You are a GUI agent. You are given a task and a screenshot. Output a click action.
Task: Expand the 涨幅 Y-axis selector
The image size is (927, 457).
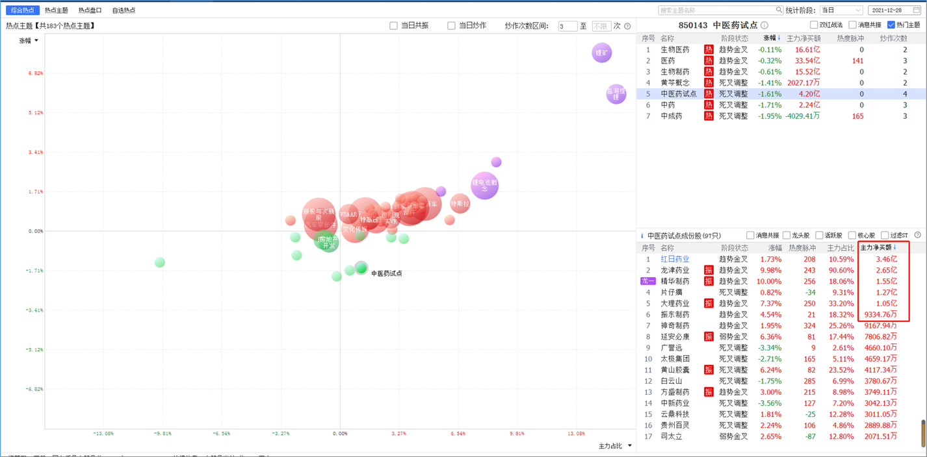click(29, 40)
